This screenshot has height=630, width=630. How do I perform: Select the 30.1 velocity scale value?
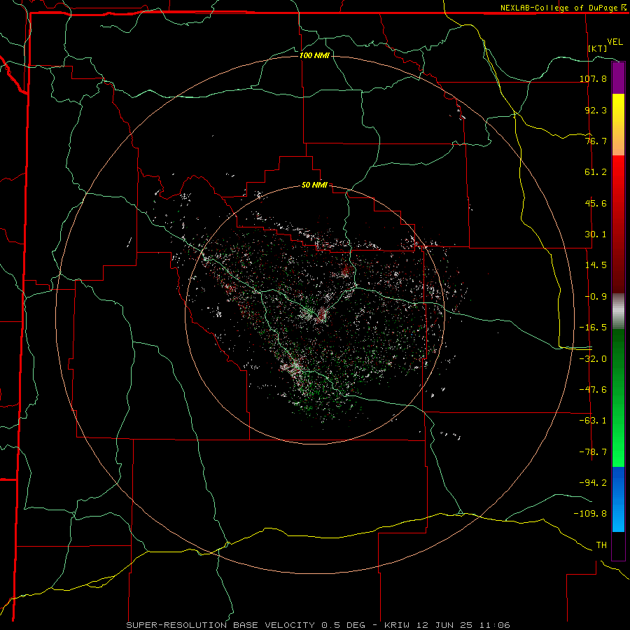596,234
